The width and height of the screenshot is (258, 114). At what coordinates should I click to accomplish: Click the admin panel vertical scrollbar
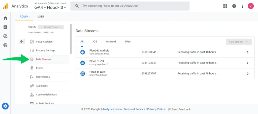tap(71, 39)
